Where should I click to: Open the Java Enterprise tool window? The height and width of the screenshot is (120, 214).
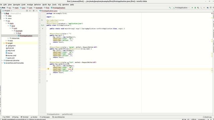(x=59, y=117)
